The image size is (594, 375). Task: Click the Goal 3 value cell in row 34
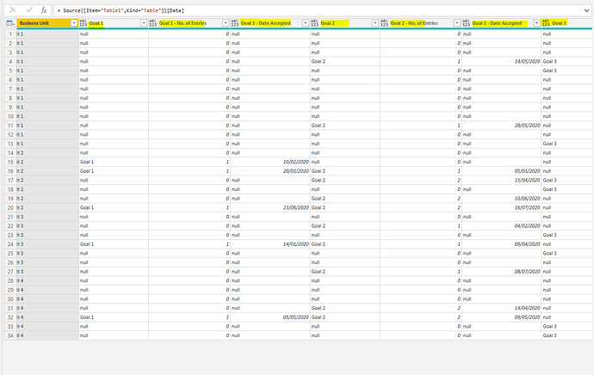(567, 335)
